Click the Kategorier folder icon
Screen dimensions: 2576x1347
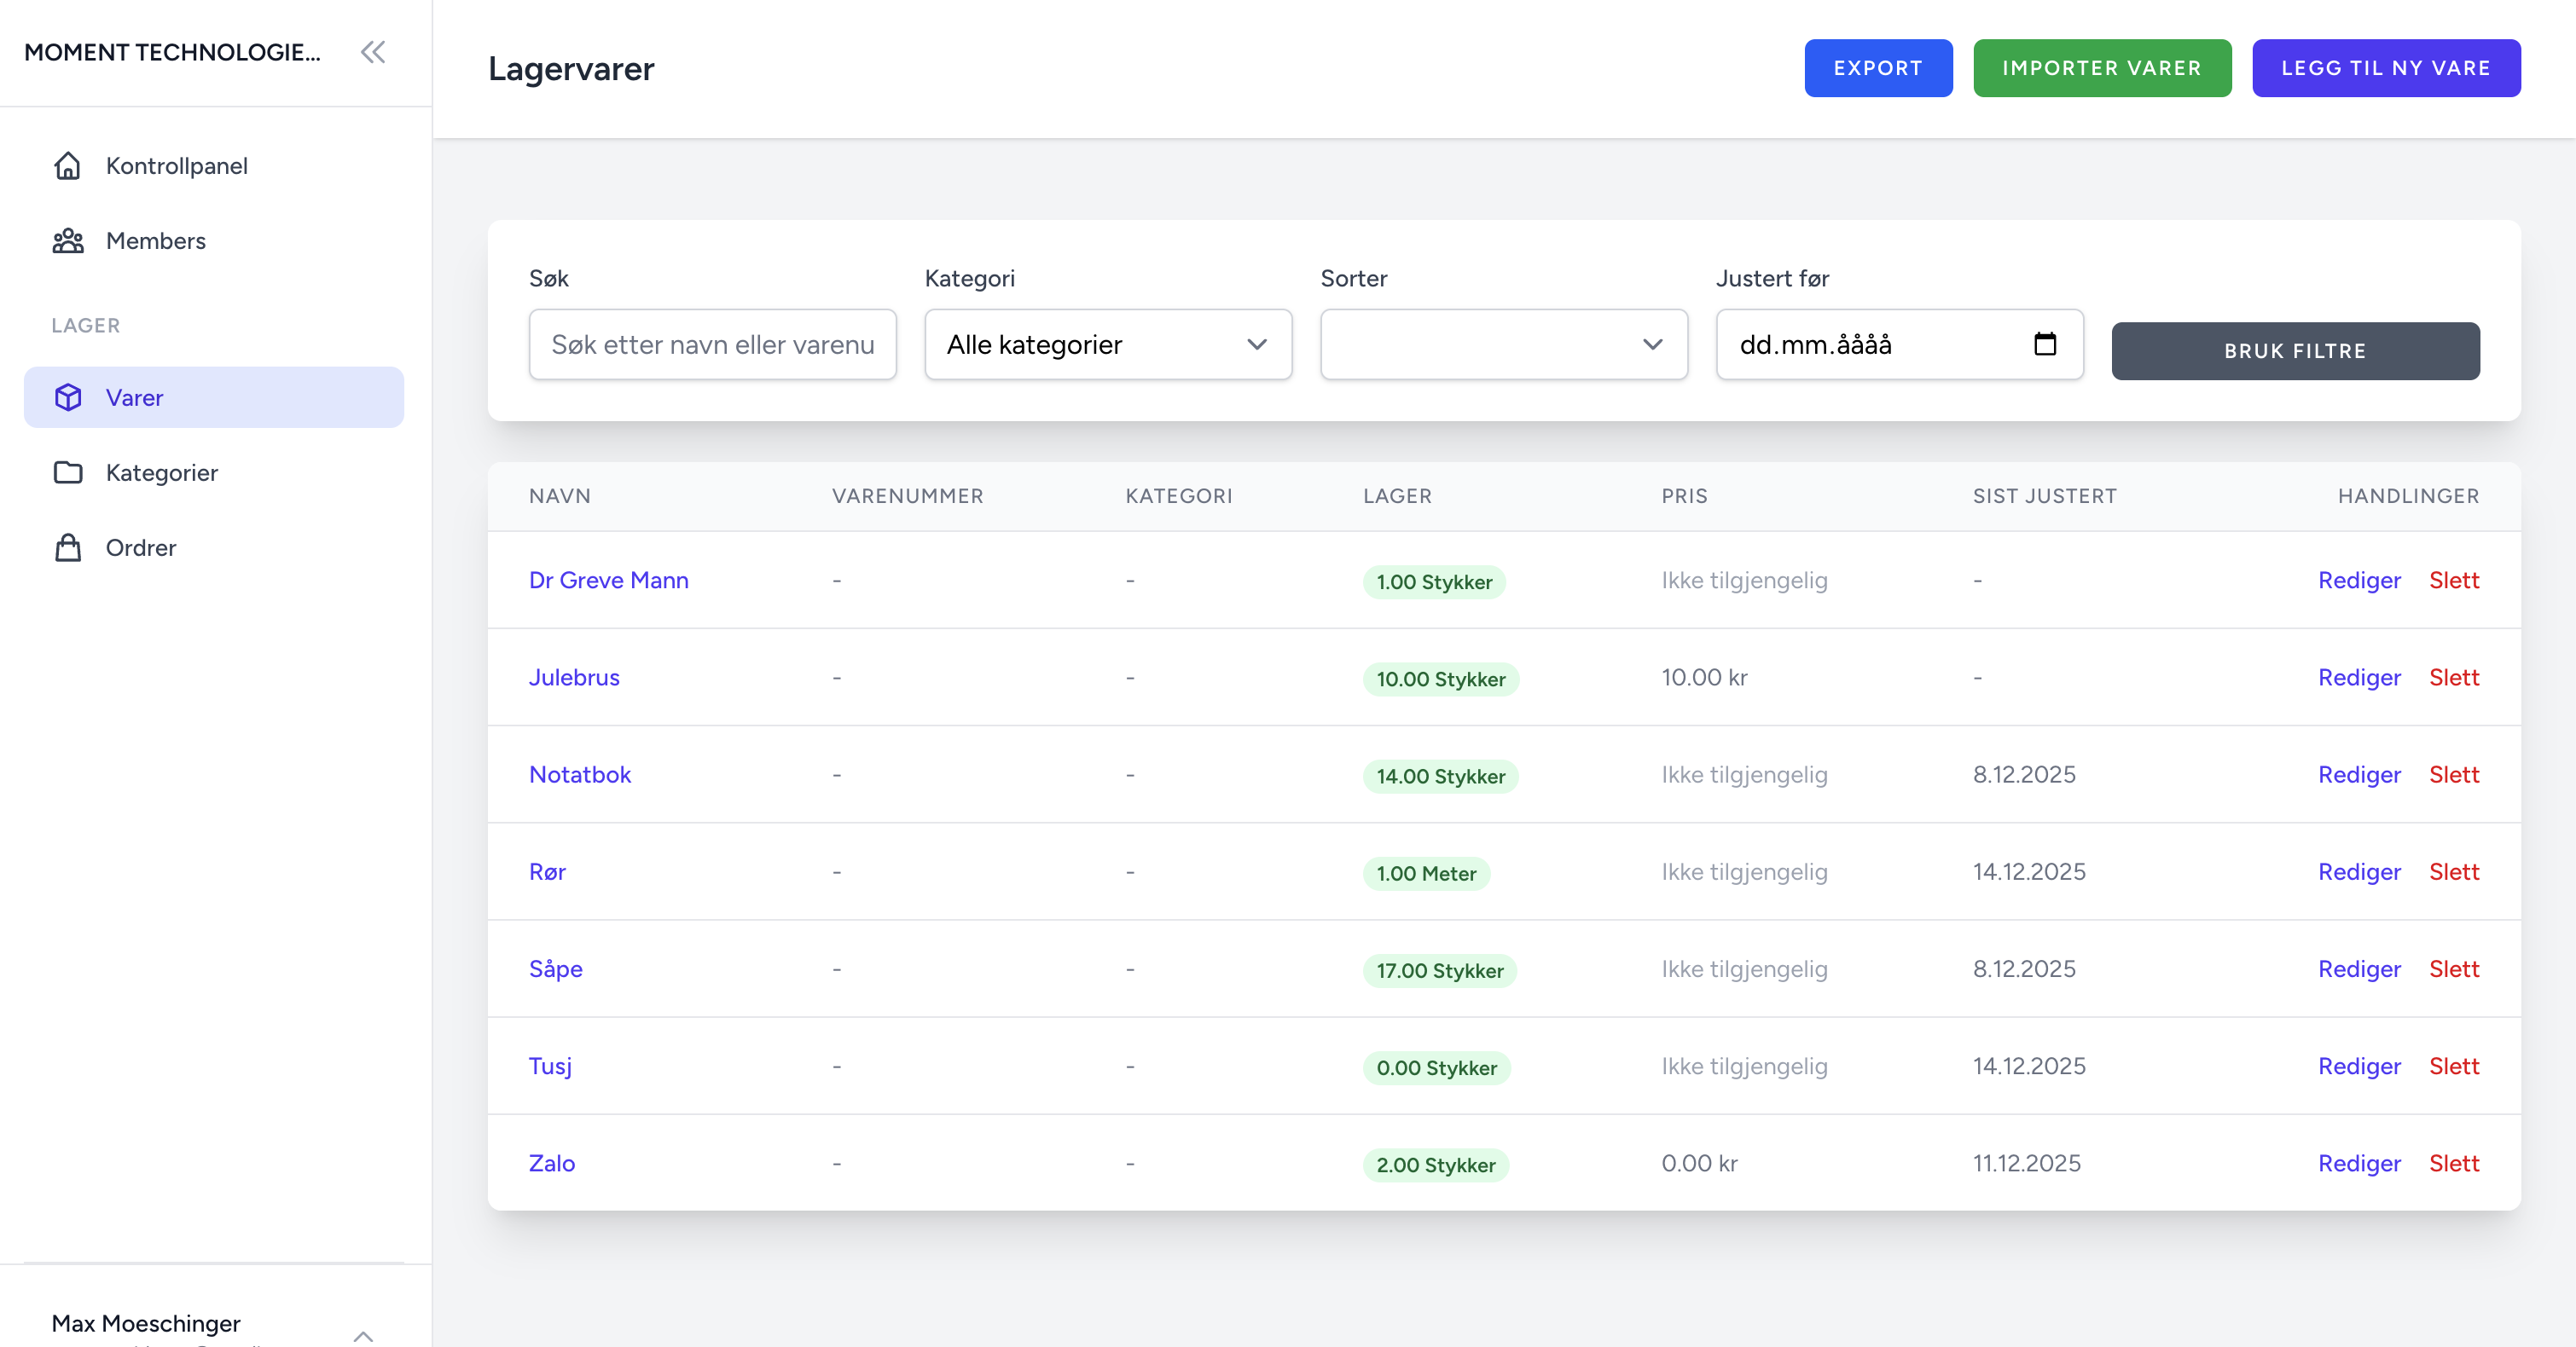coord(67,472)
